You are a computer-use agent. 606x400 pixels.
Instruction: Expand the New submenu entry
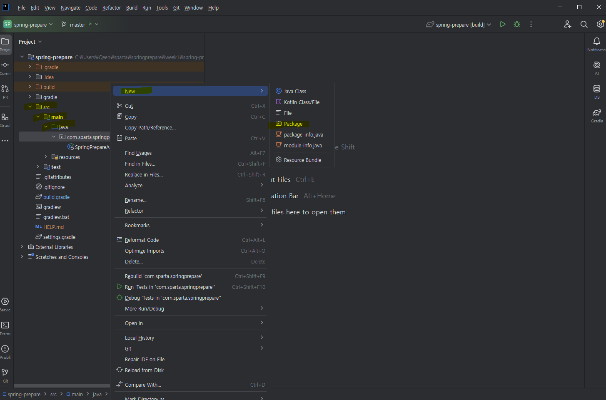(x=190, y=91)
